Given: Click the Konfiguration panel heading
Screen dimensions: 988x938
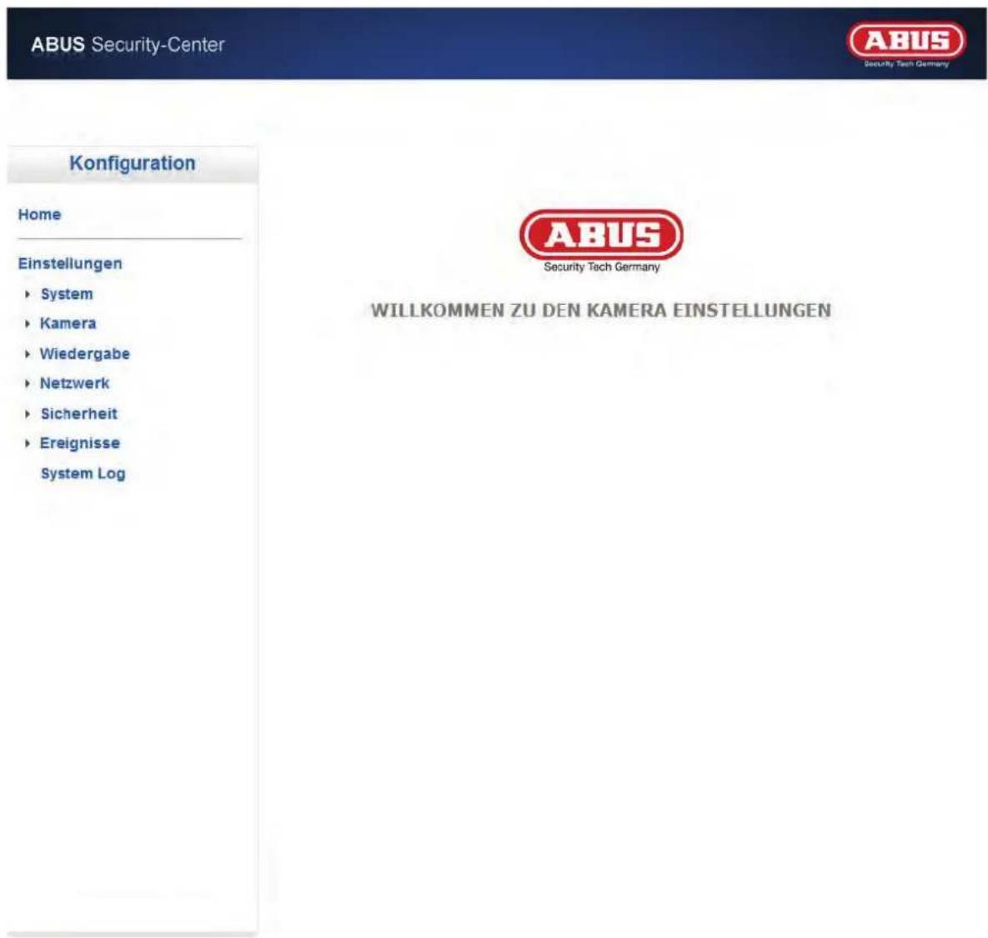Looking at the screenshot, I should tap(133, 163).
